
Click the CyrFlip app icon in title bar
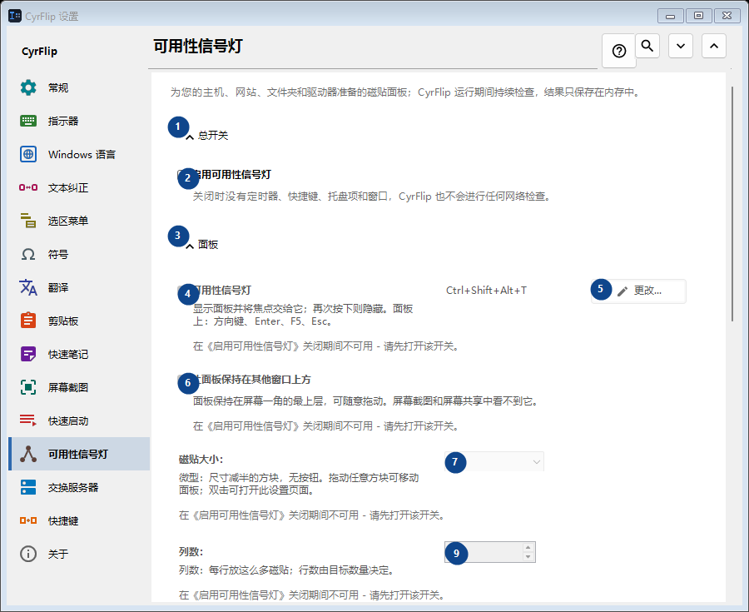pos(15,16)
